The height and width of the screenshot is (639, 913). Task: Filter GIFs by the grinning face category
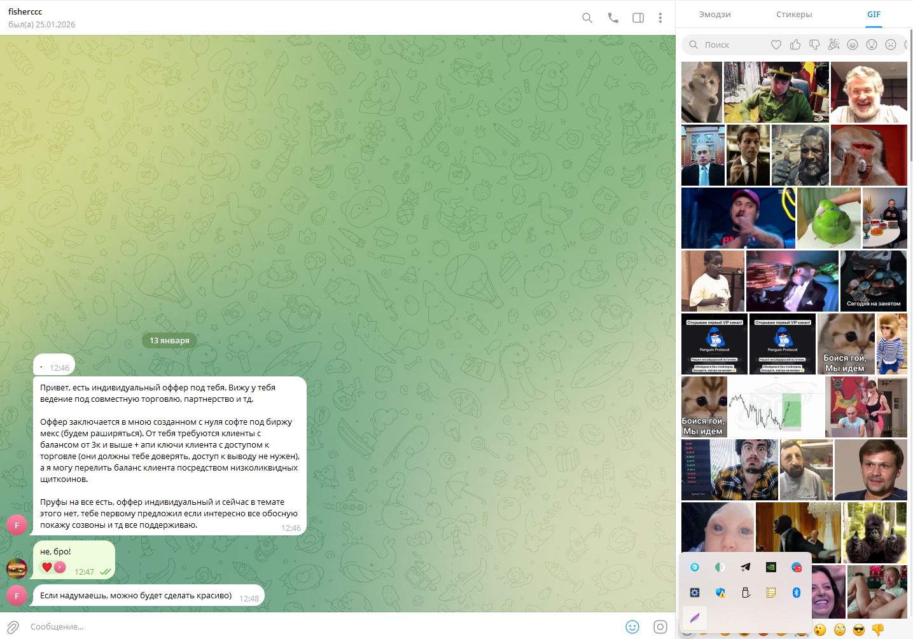click(x=853, y=45)
